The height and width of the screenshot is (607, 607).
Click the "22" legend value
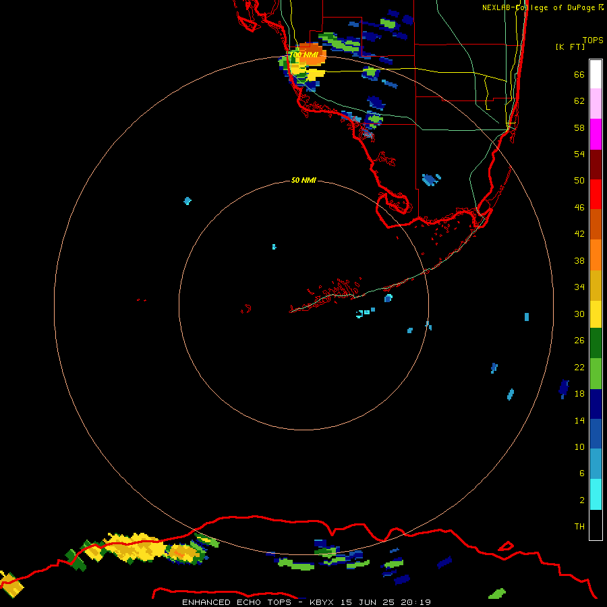[579, 368]
